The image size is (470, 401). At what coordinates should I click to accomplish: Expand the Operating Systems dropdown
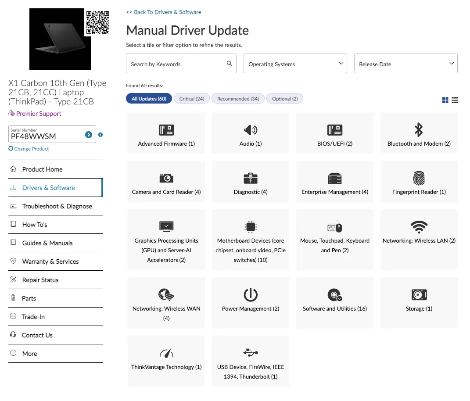pyautogui.click(x=295, y=64)
